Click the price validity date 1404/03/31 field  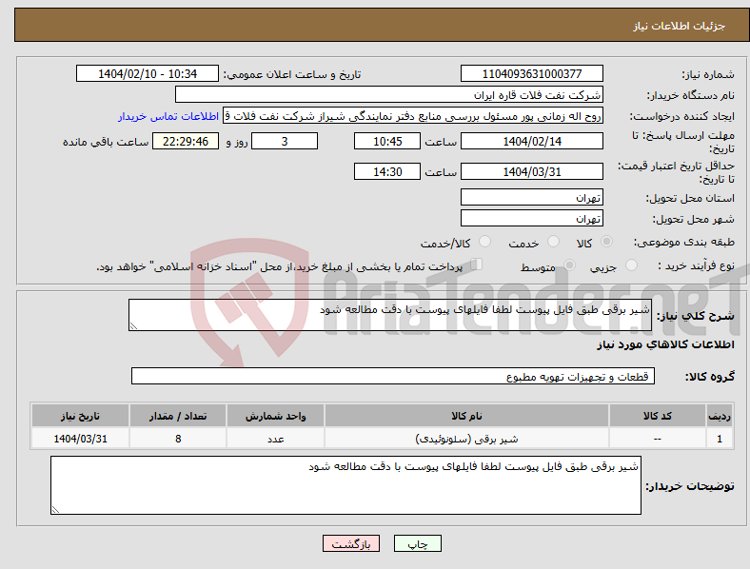pyautogui.click(x=531, y=171)
